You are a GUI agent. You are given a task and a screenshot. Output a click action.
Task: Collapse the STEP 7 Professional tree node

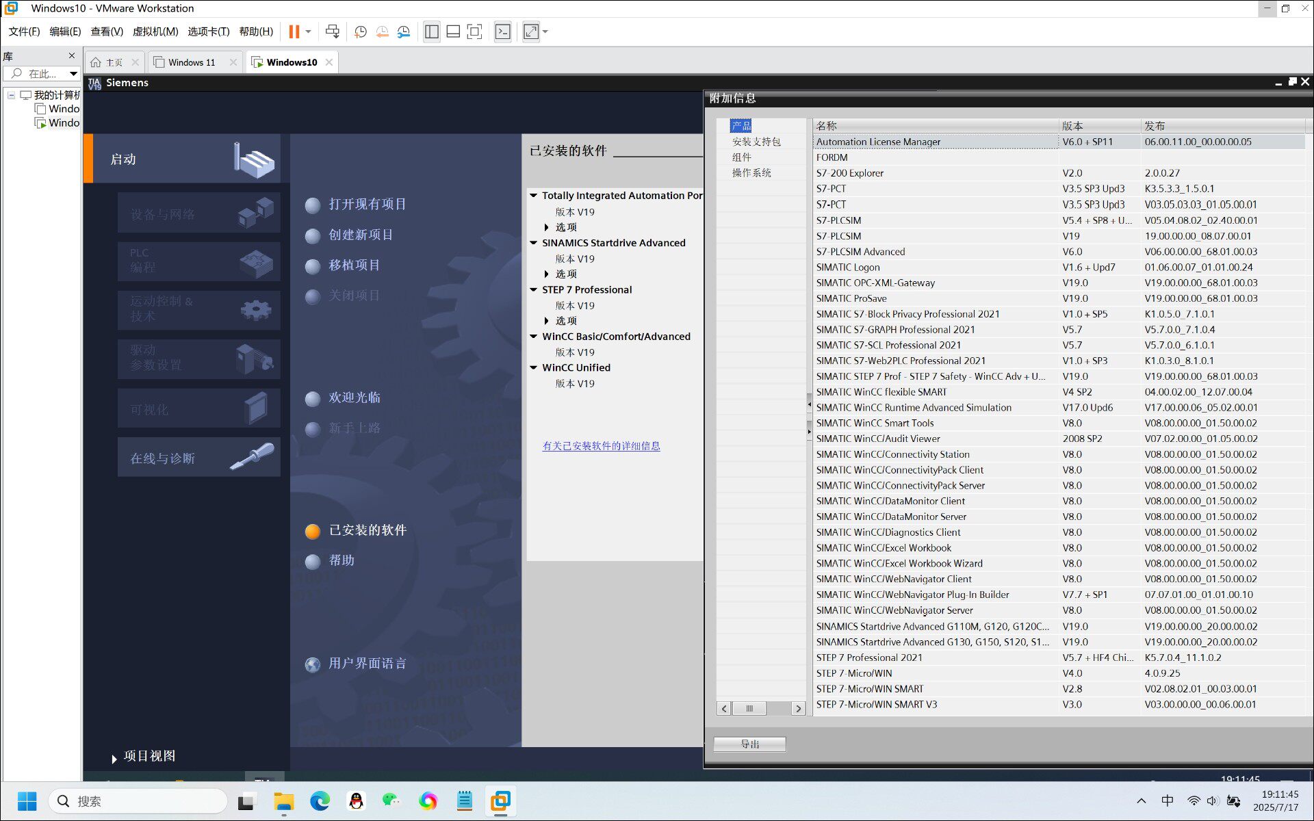tap(534, 290)
